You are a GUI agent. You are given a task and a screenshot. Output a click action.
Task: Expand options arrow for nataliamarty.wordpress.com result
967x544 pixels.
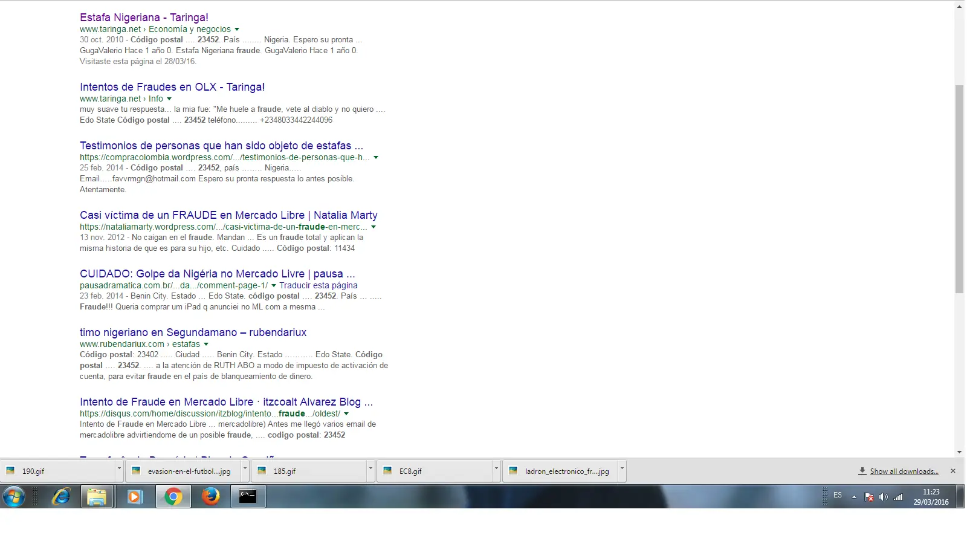(x=374, y=227)
